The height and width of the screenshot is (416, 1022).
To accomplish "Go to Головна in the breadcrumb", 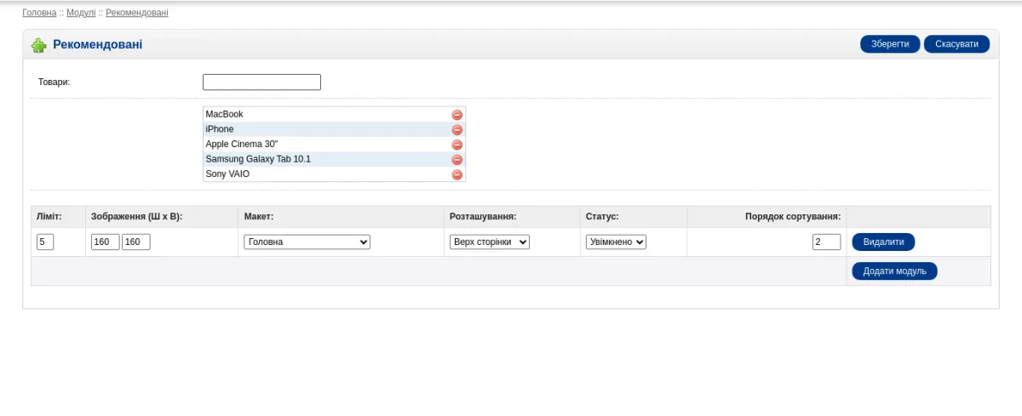I will pyautogui.click(x=39, y=13).
